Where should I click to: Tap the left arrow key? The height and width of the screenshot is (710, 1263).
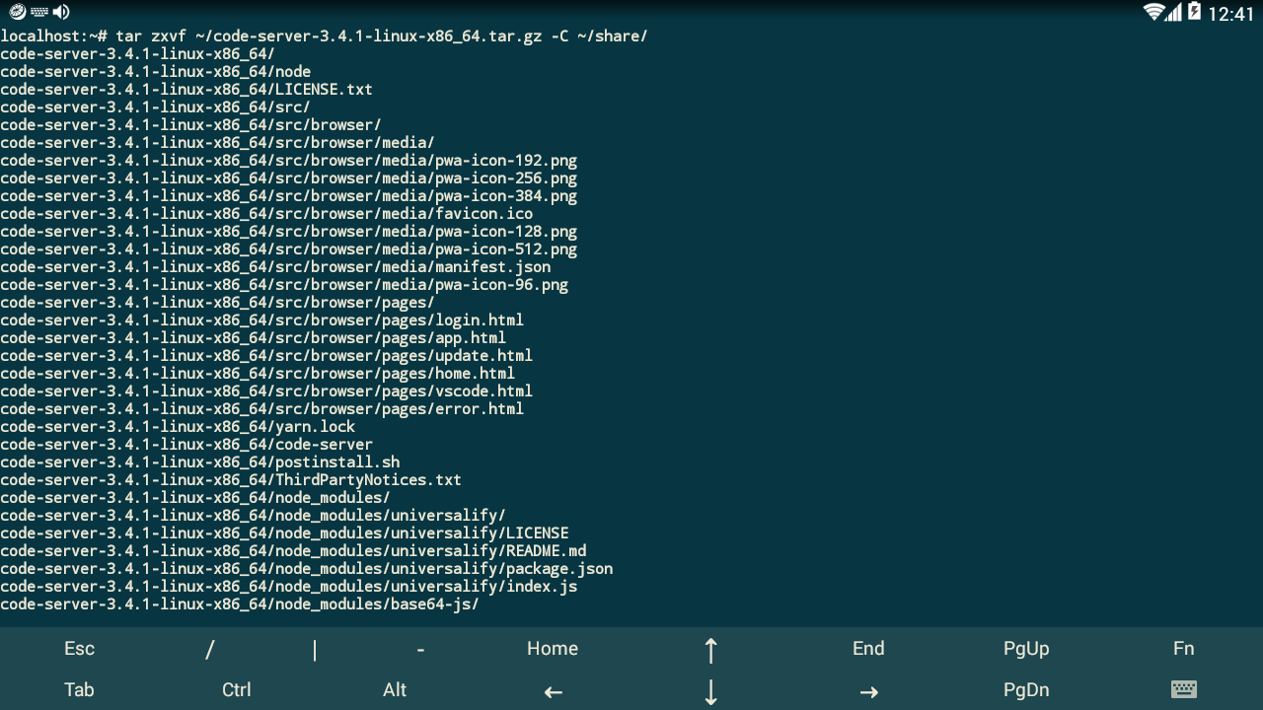pyautogui.click(x=553, y=691)
